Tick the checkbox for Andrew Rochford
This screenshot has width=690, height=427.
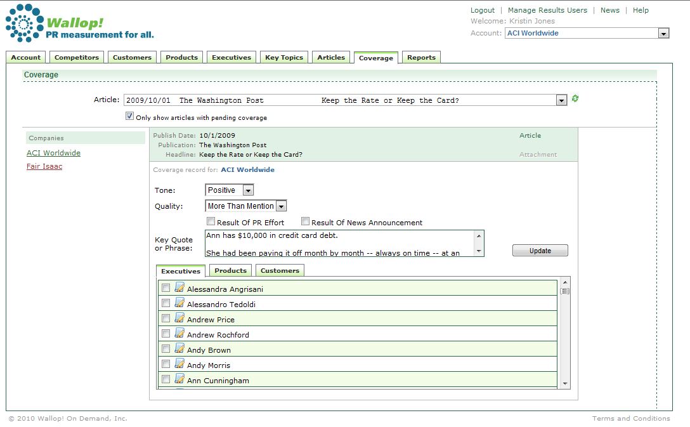tap(166, 334)
